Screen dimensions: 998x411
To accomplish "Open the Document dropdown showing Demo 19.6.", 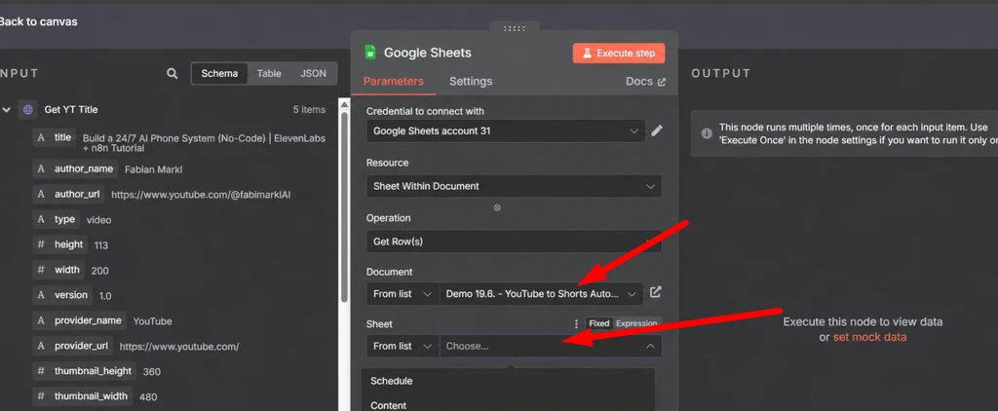I will tap(541, 294).
